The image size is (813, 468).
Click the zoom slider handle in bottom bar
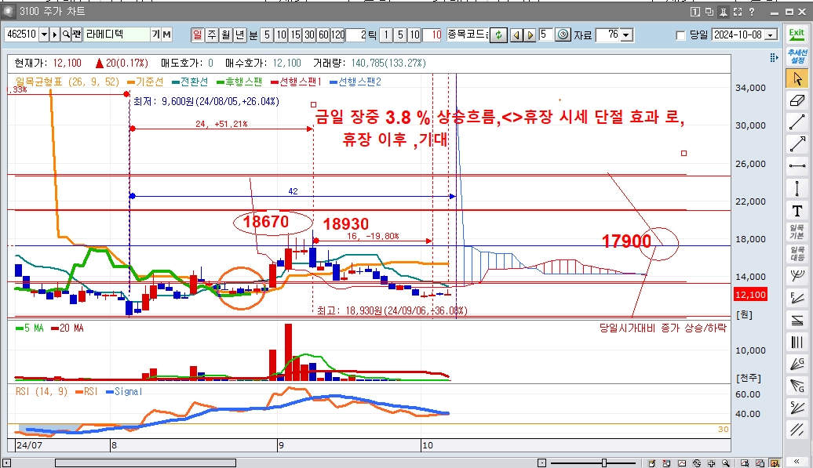604,463
